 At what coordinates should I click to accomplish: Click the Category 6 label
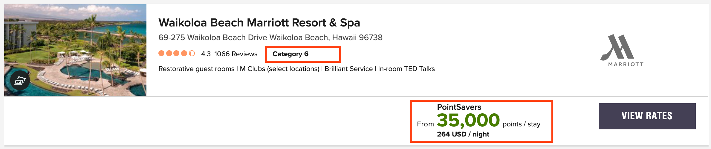[290, 54]
